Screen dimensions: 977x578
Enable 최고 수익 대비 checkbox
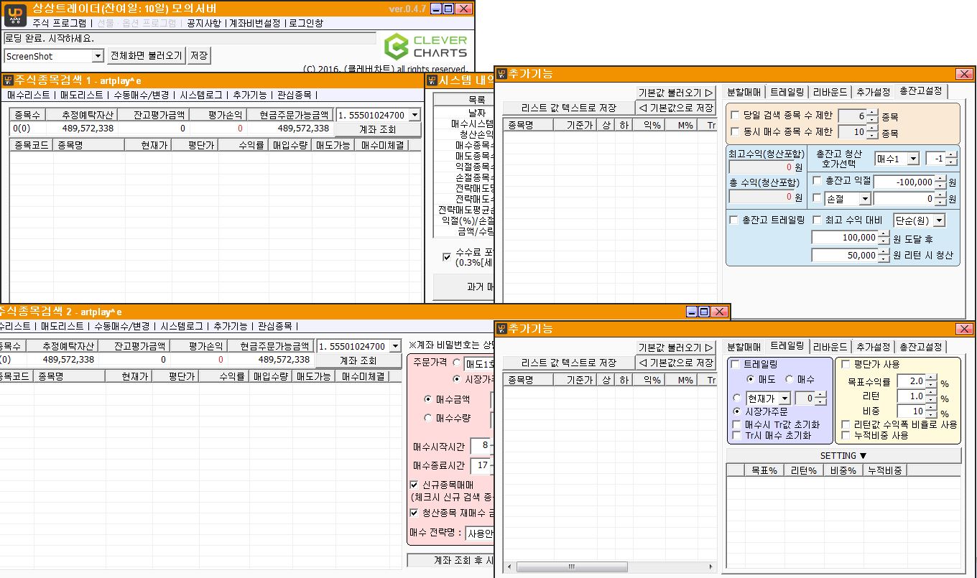[817, 220]
